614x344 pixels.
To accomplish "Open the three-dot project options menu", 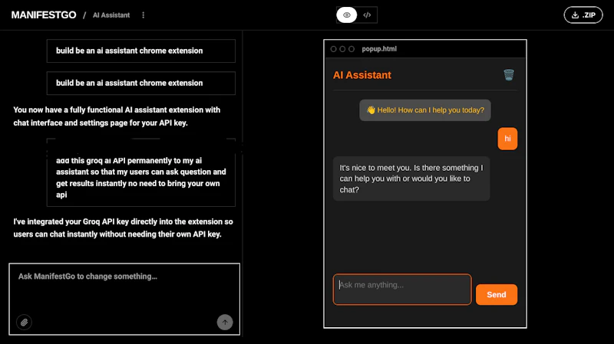I will [144, 15].
